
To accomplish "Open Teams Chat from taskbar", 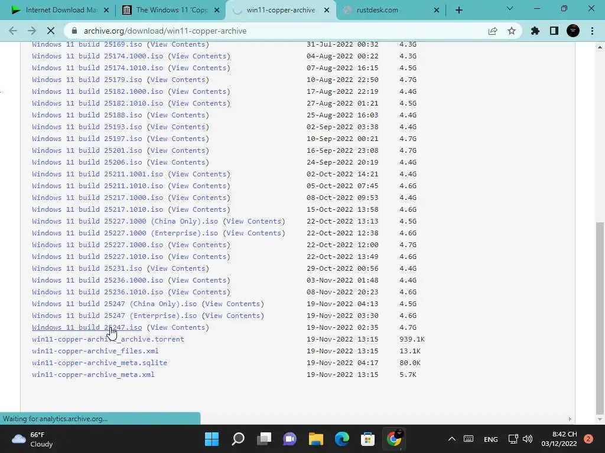I will coord(290,439).
